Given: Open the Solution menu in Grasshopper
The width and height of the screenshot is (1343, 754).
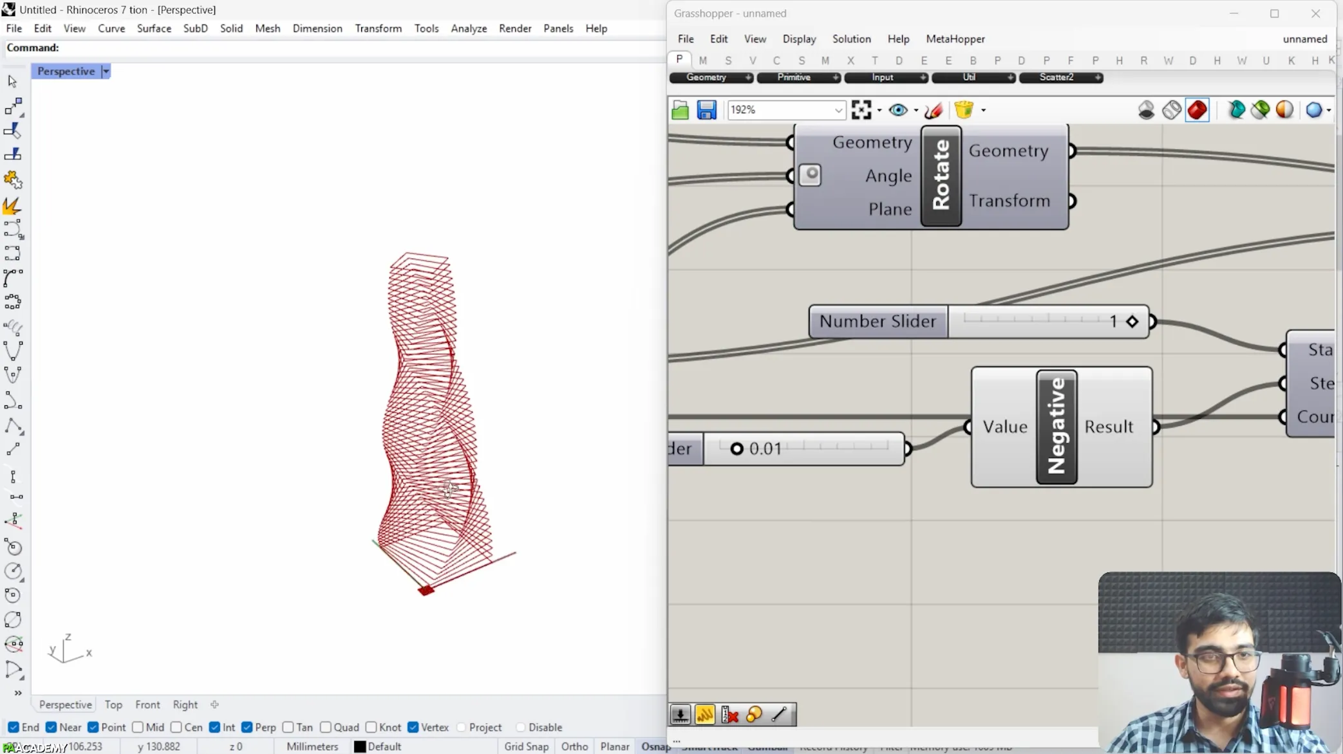Looking at the screenshot, I should (x=851, y=39).
